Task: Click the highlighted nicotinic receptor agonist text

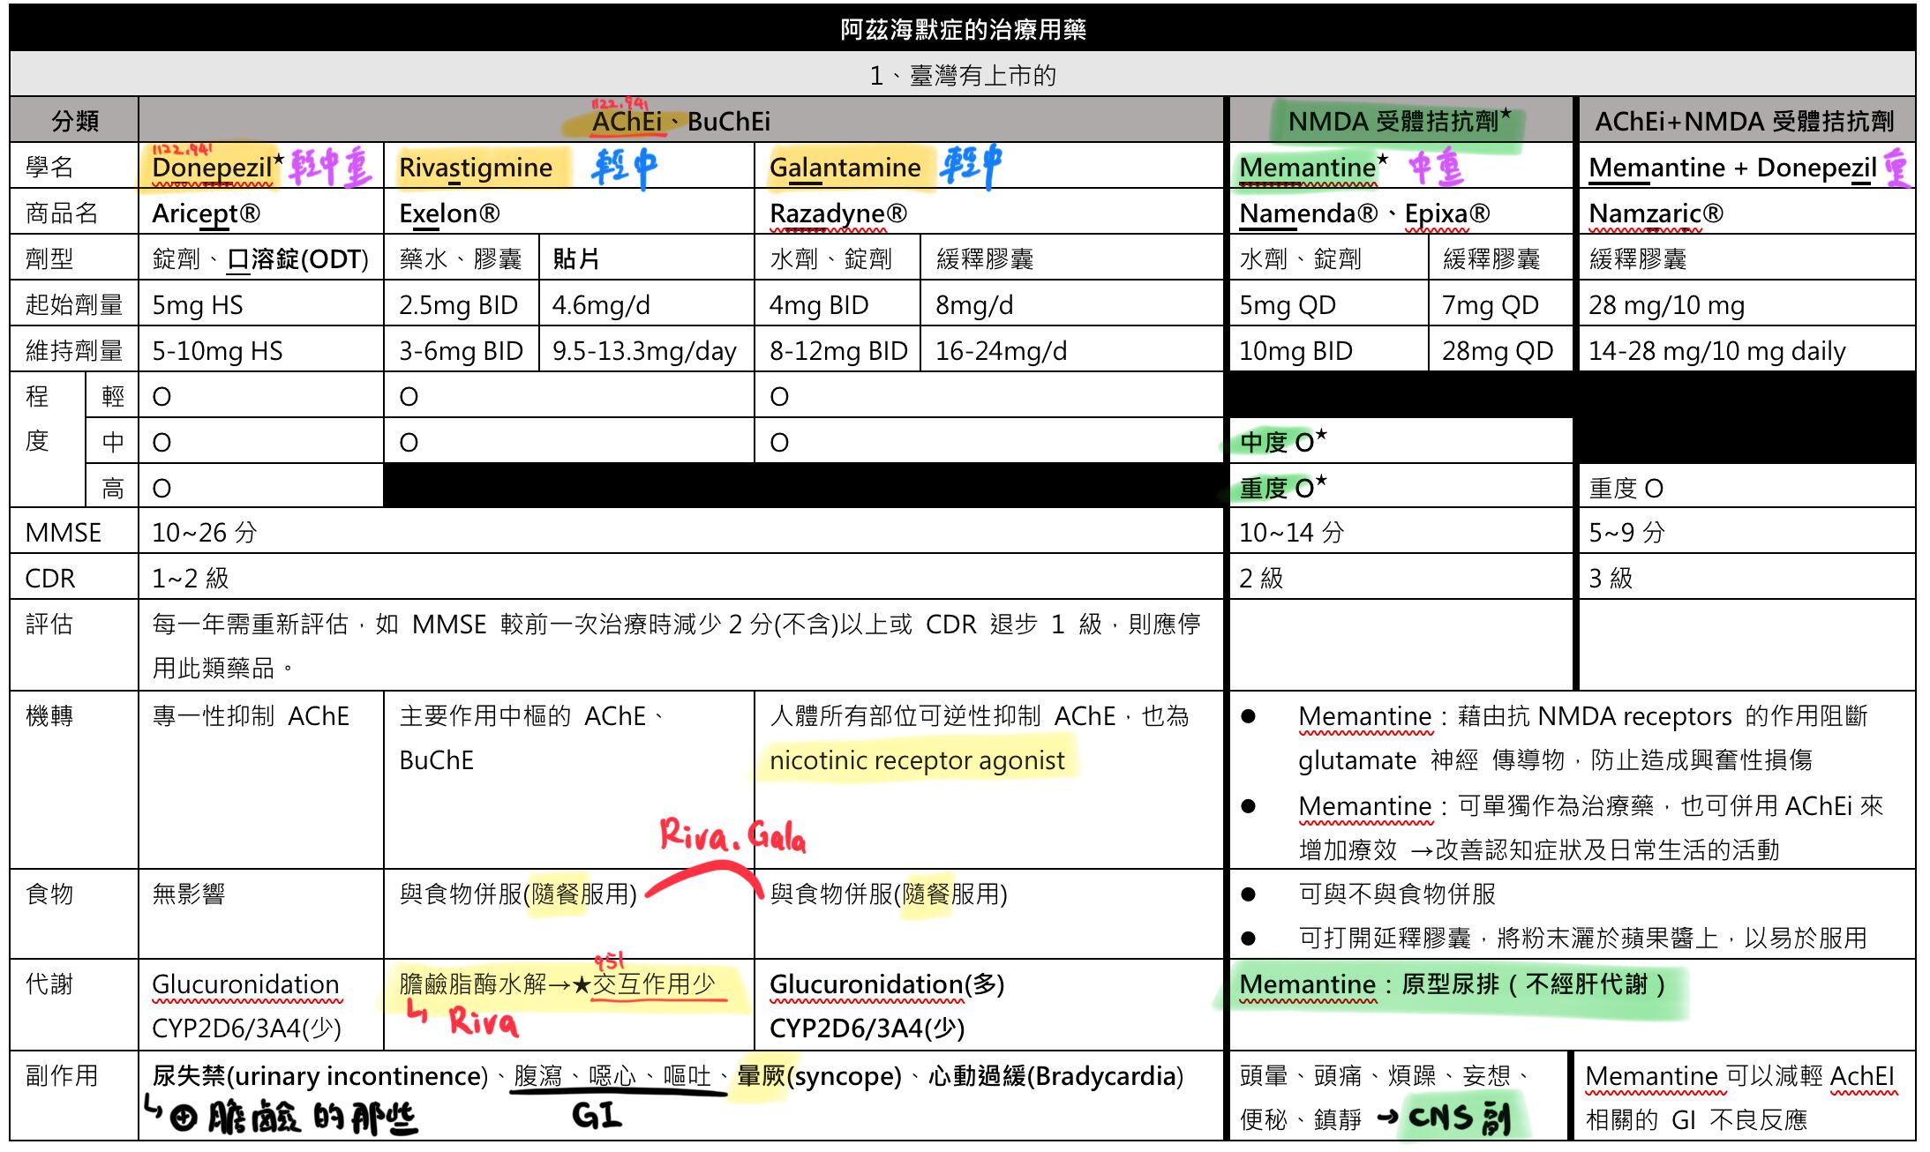Action: coord(916,760)
